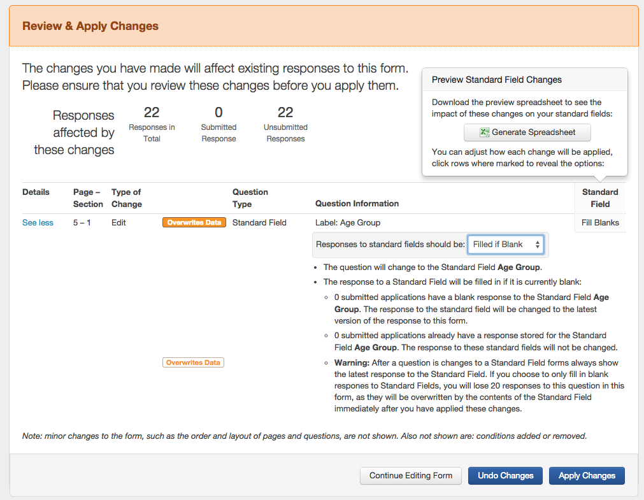The image size is (644, 500).
Task: Open the Filled if Blank dropdown
Action: coord(506,245)
